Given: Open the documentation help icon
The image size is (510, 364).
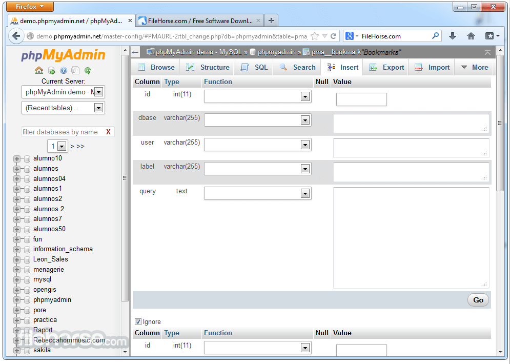Looking at the screenshot, I should click(x=64, y=70).
